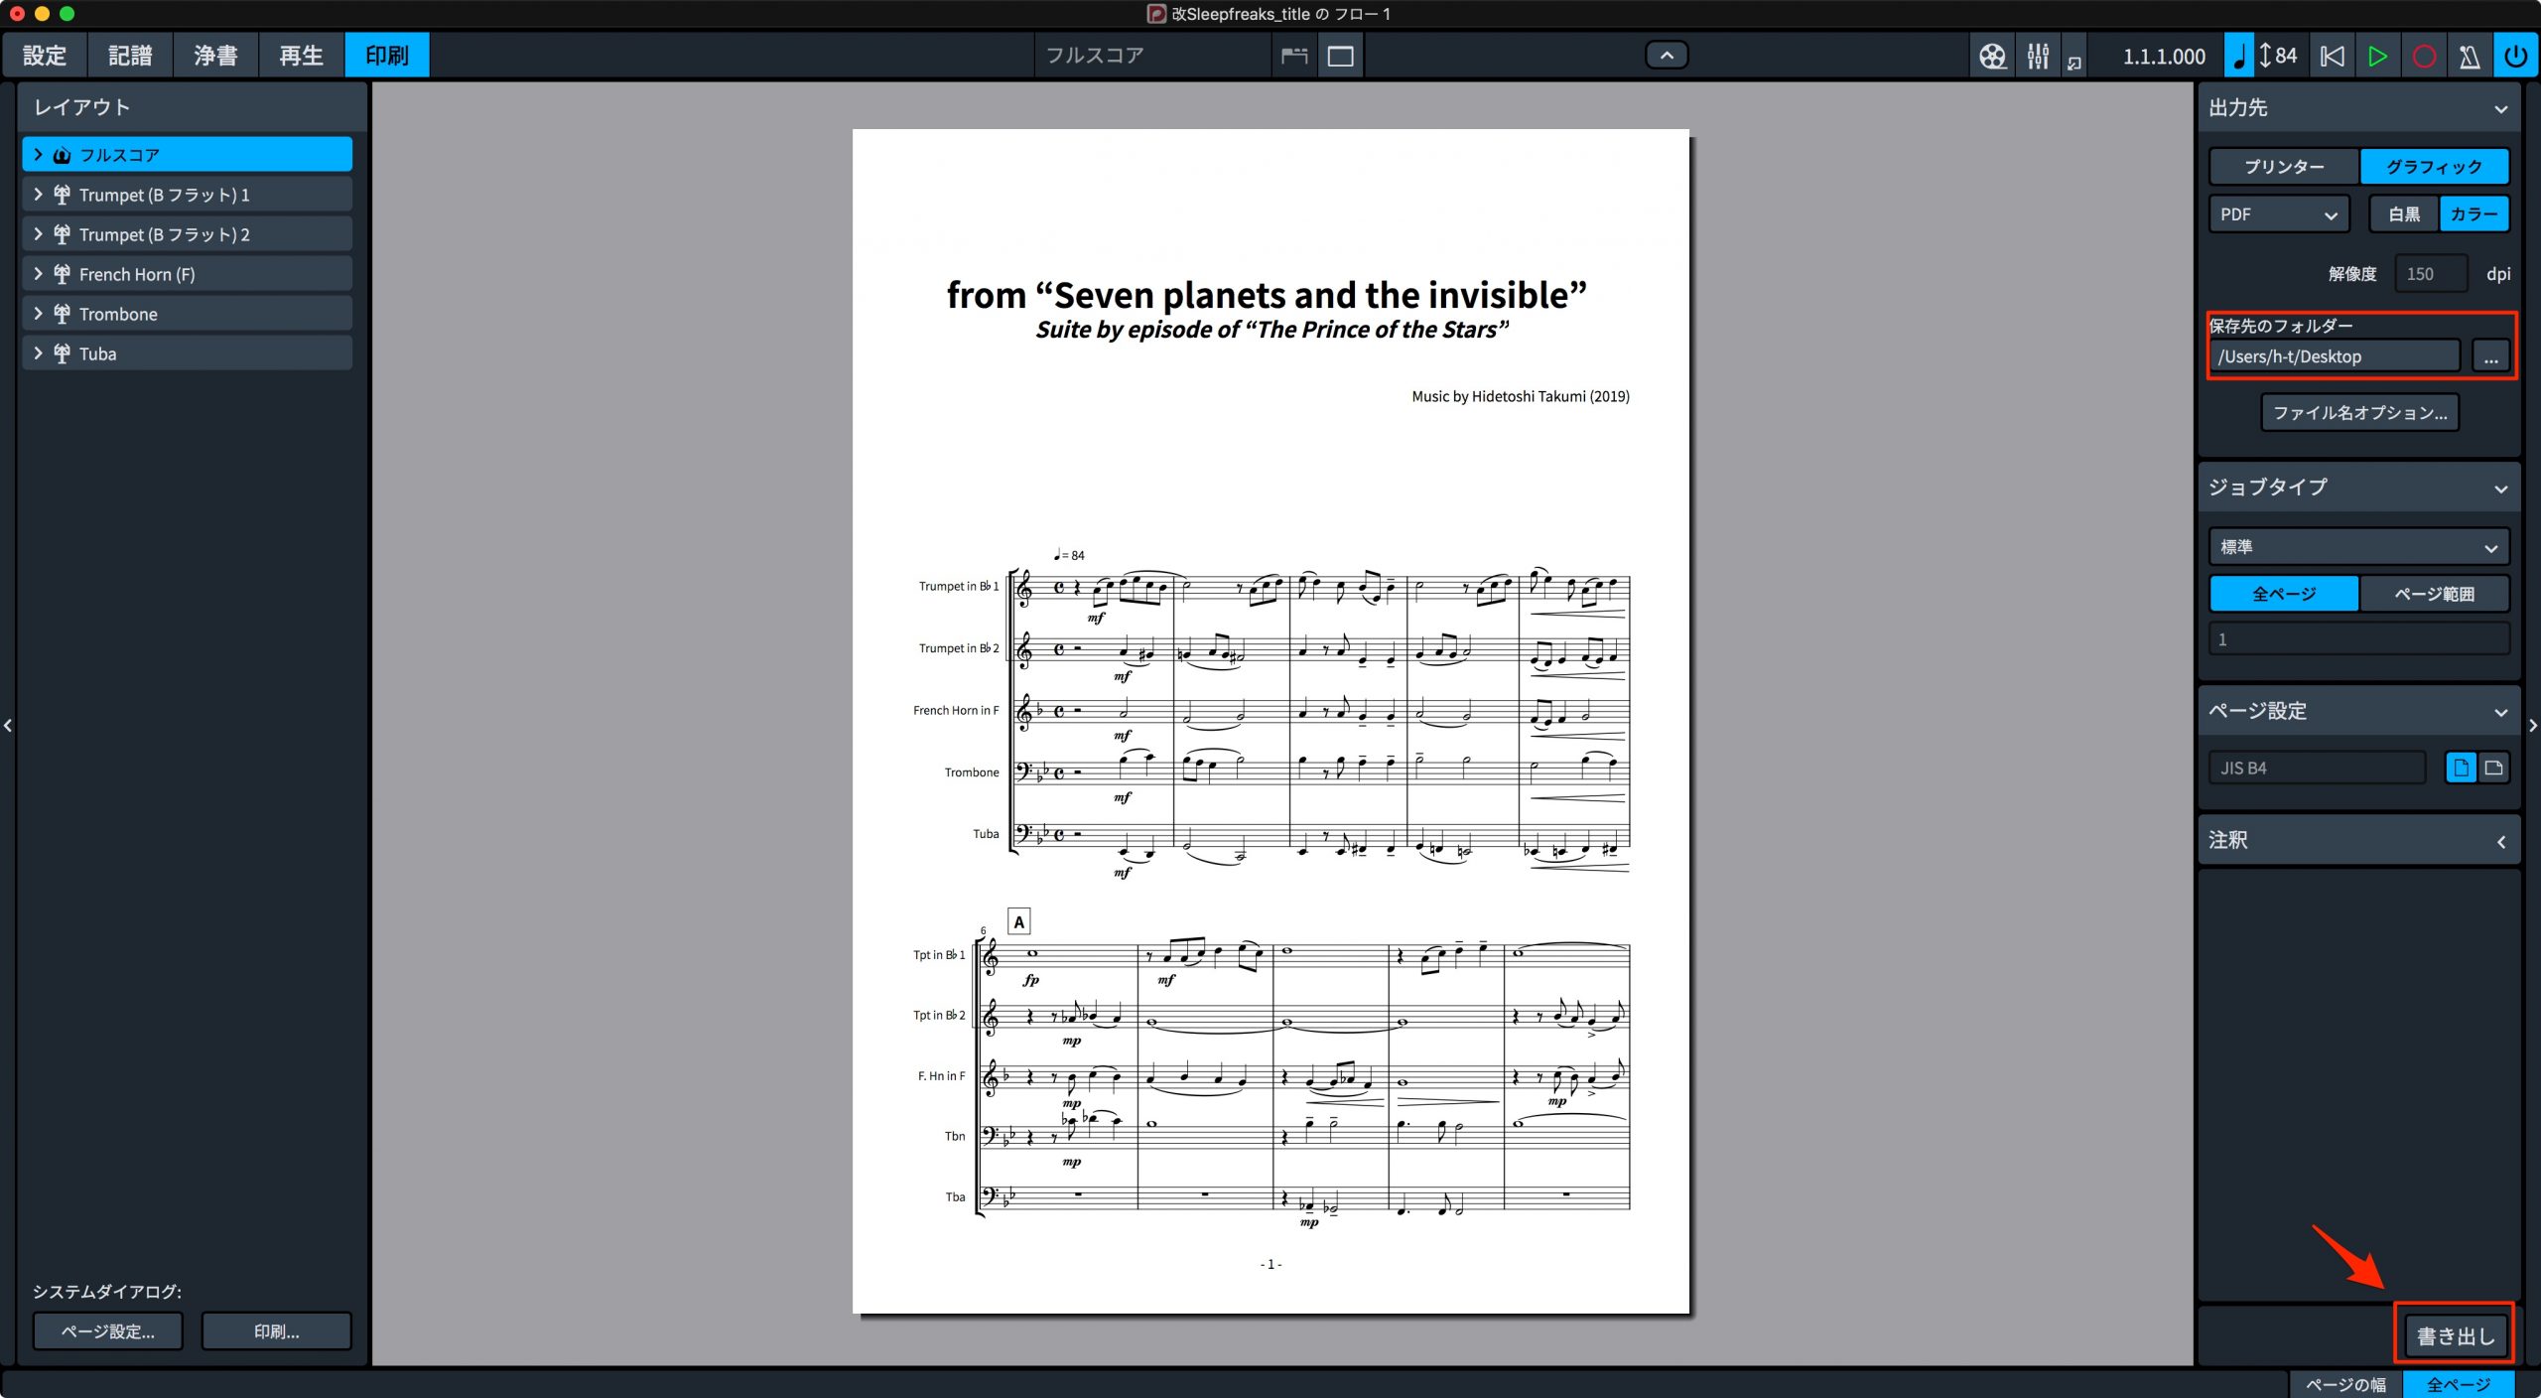Open the mixer faders icon
This screenshot has height=1398, width=2541.
[2038, 56]
